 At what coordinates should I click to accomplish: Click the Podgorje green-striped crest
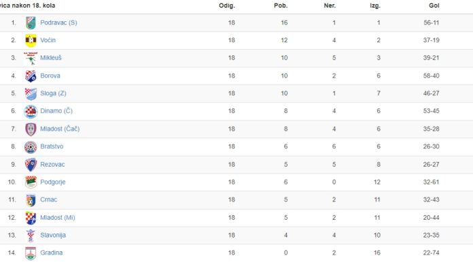31,182
